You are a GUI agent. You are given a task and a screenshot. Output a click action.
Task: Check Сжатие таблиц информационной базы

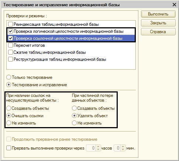pyautogui.click(x=10, y=52)
